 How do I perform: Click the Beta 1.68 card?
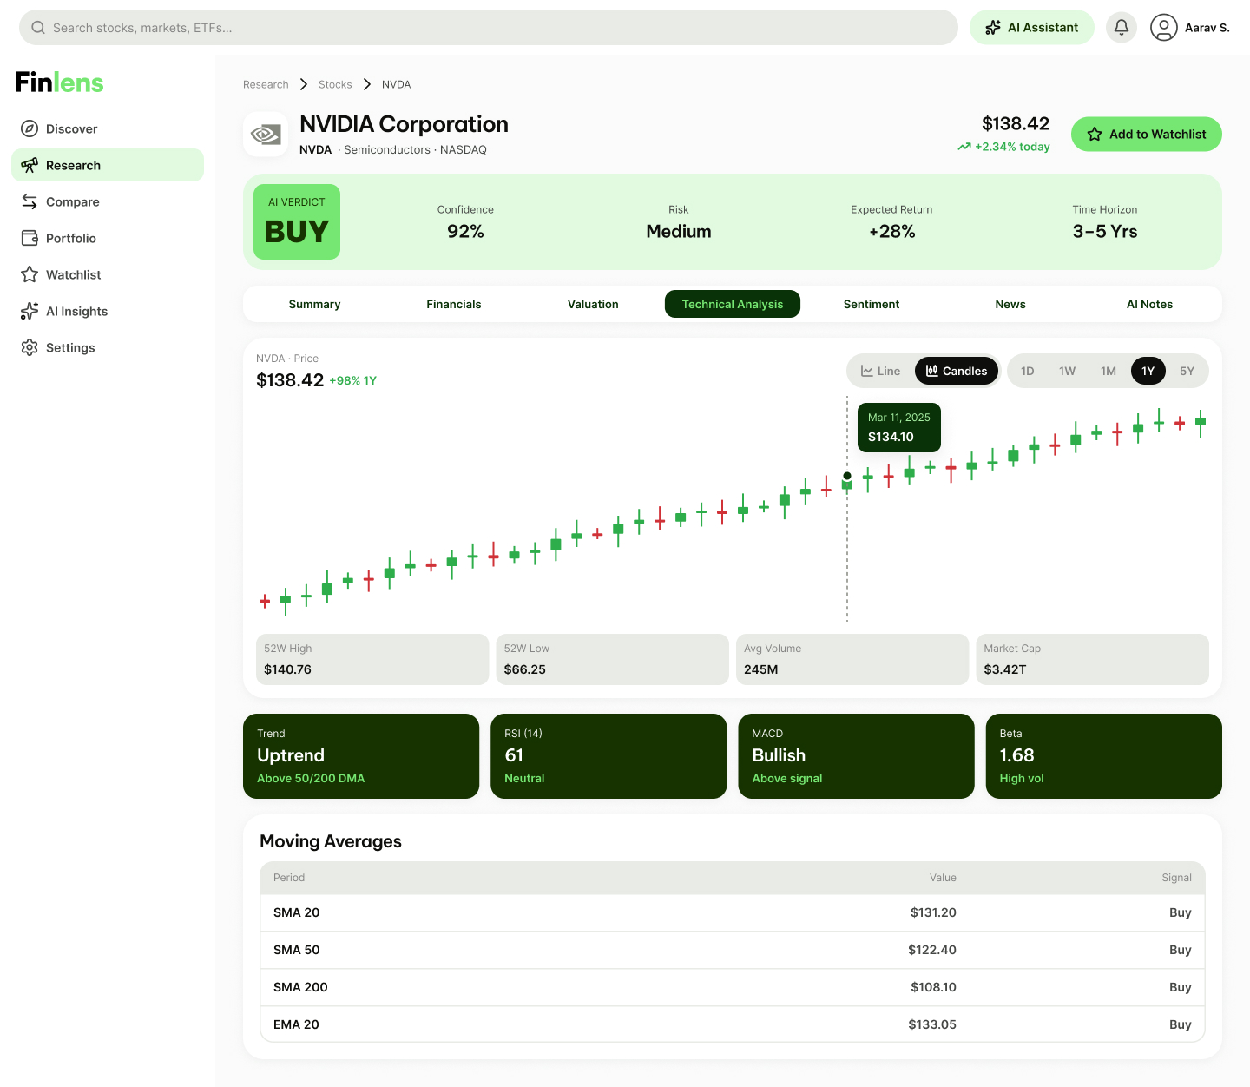tap(1104, 756)
